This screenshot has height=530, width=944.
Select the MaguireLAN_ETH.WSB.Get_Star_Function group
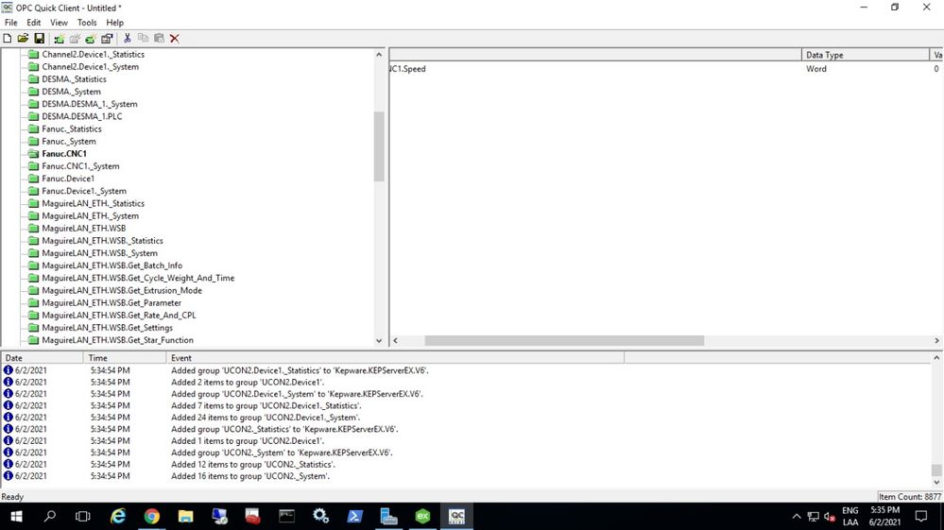[117, 340]
